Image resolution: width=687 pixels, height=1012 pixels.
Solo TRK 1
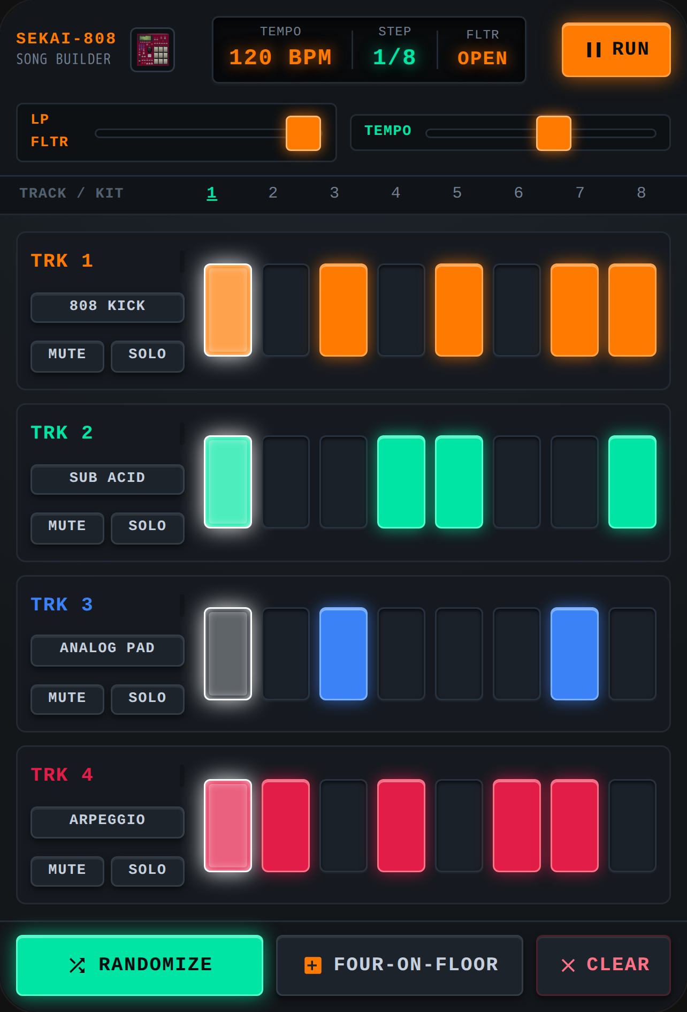(148, 356)
